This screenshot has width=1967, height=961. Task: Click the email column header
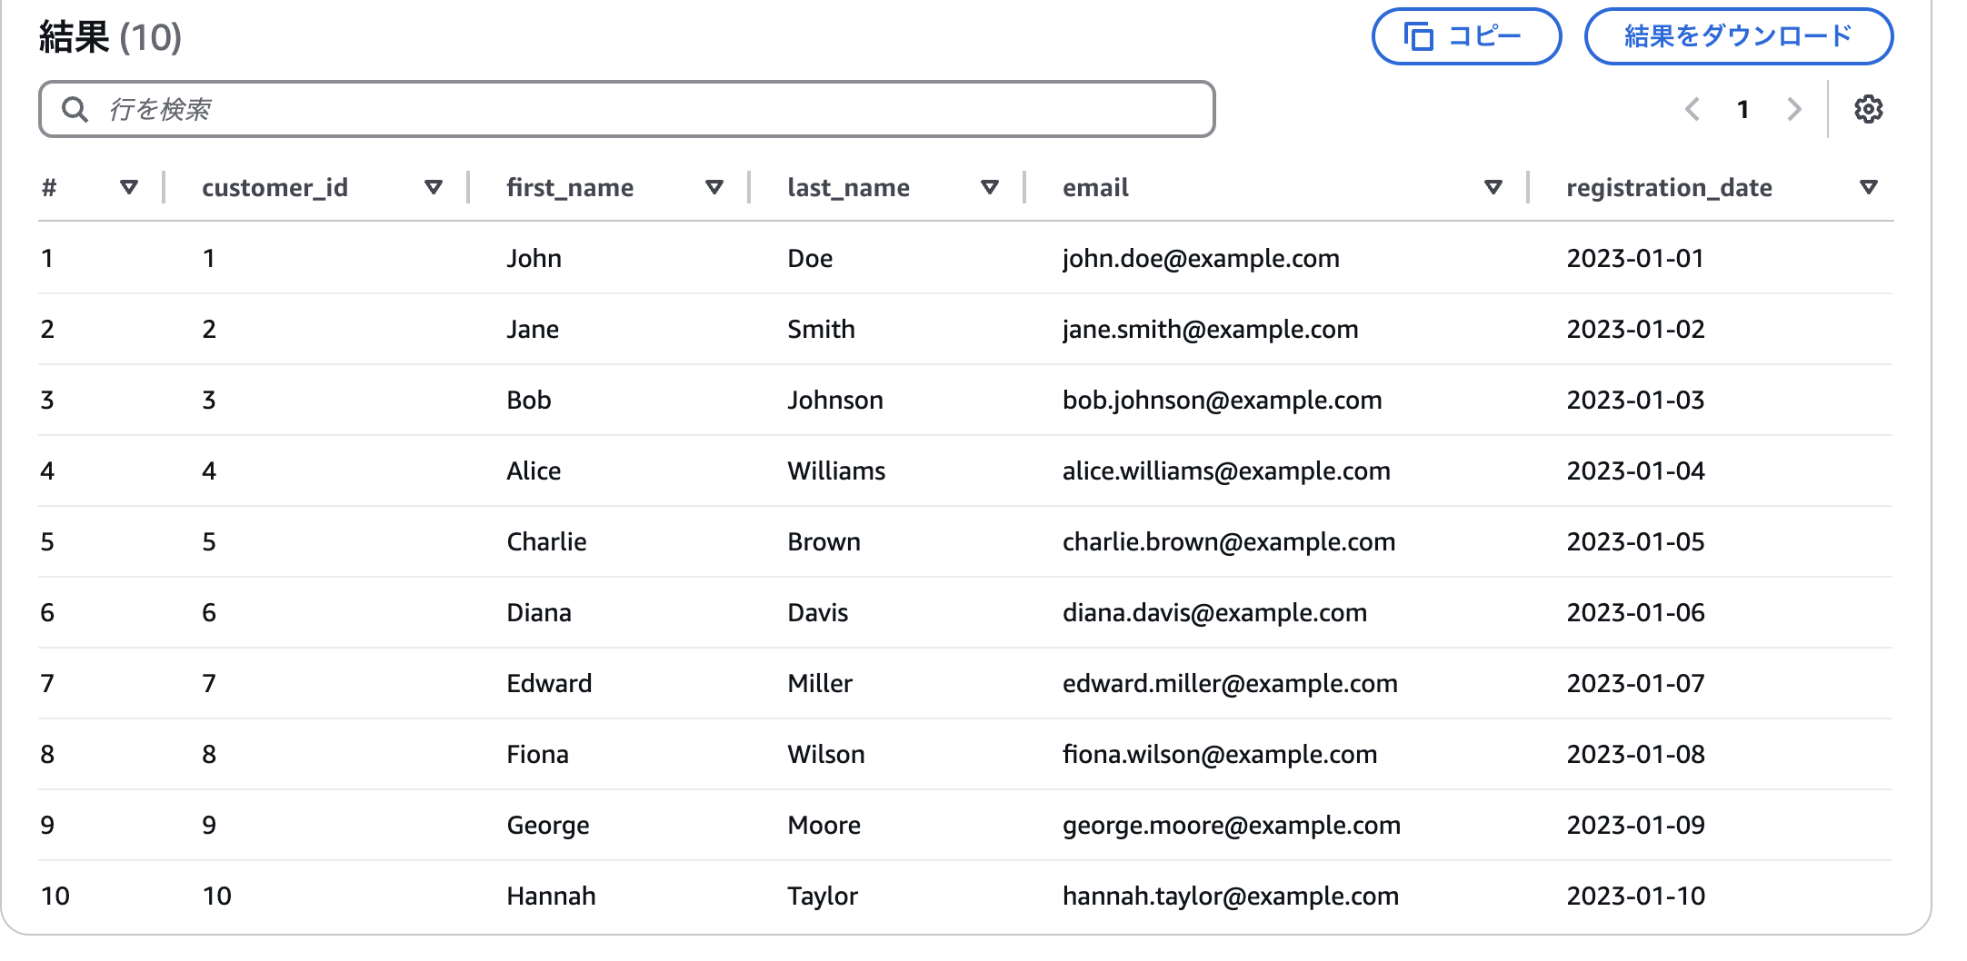[1095, 187]
